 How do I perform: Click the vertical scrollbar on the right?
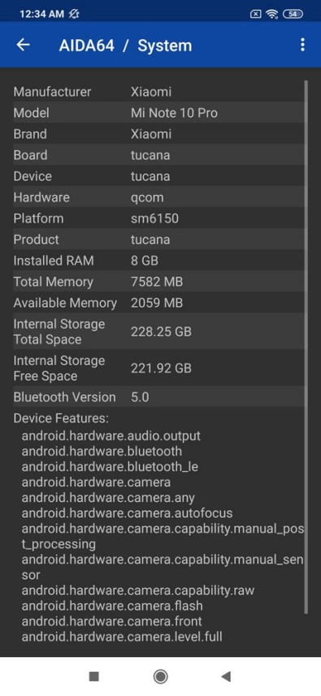click(306, 347)
